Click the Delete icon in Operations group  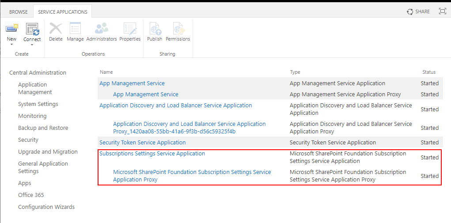[56, 29]
